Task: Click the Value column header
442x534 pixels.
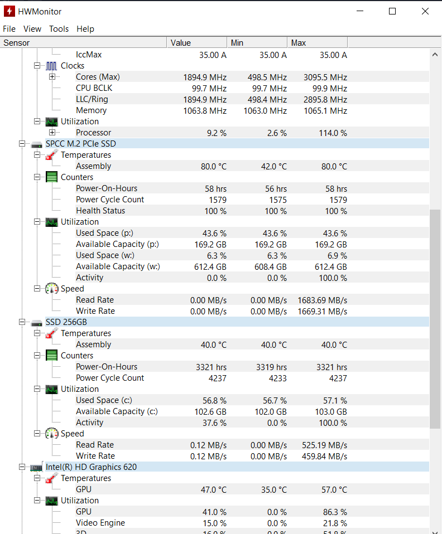Action: [197, 43]
